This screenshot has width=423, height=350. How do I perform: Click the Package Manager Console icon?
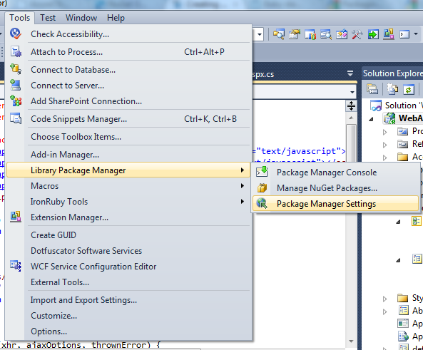[262, 172]
